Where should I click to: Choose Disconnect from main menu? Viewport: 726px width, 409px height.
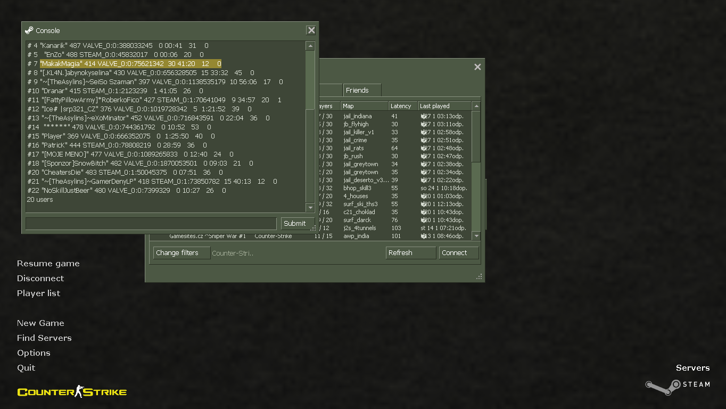pyautogui.click(x=40, y=279)
